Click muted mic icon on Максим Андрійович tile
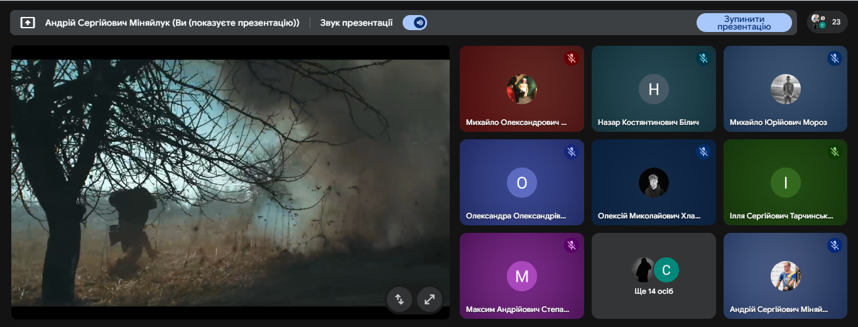Viewport: 858px width, 327px height. [x=571, y=246]
